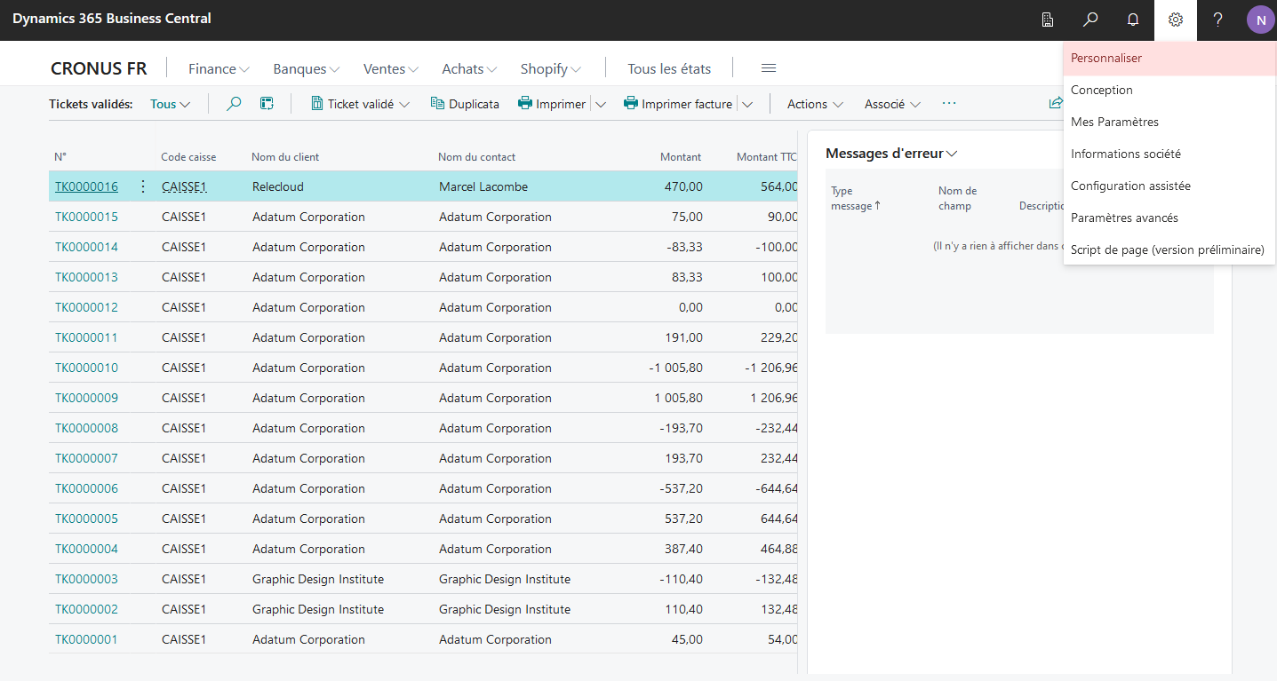
Task: Click Nom de champ column header
Action: click(957, 198)
